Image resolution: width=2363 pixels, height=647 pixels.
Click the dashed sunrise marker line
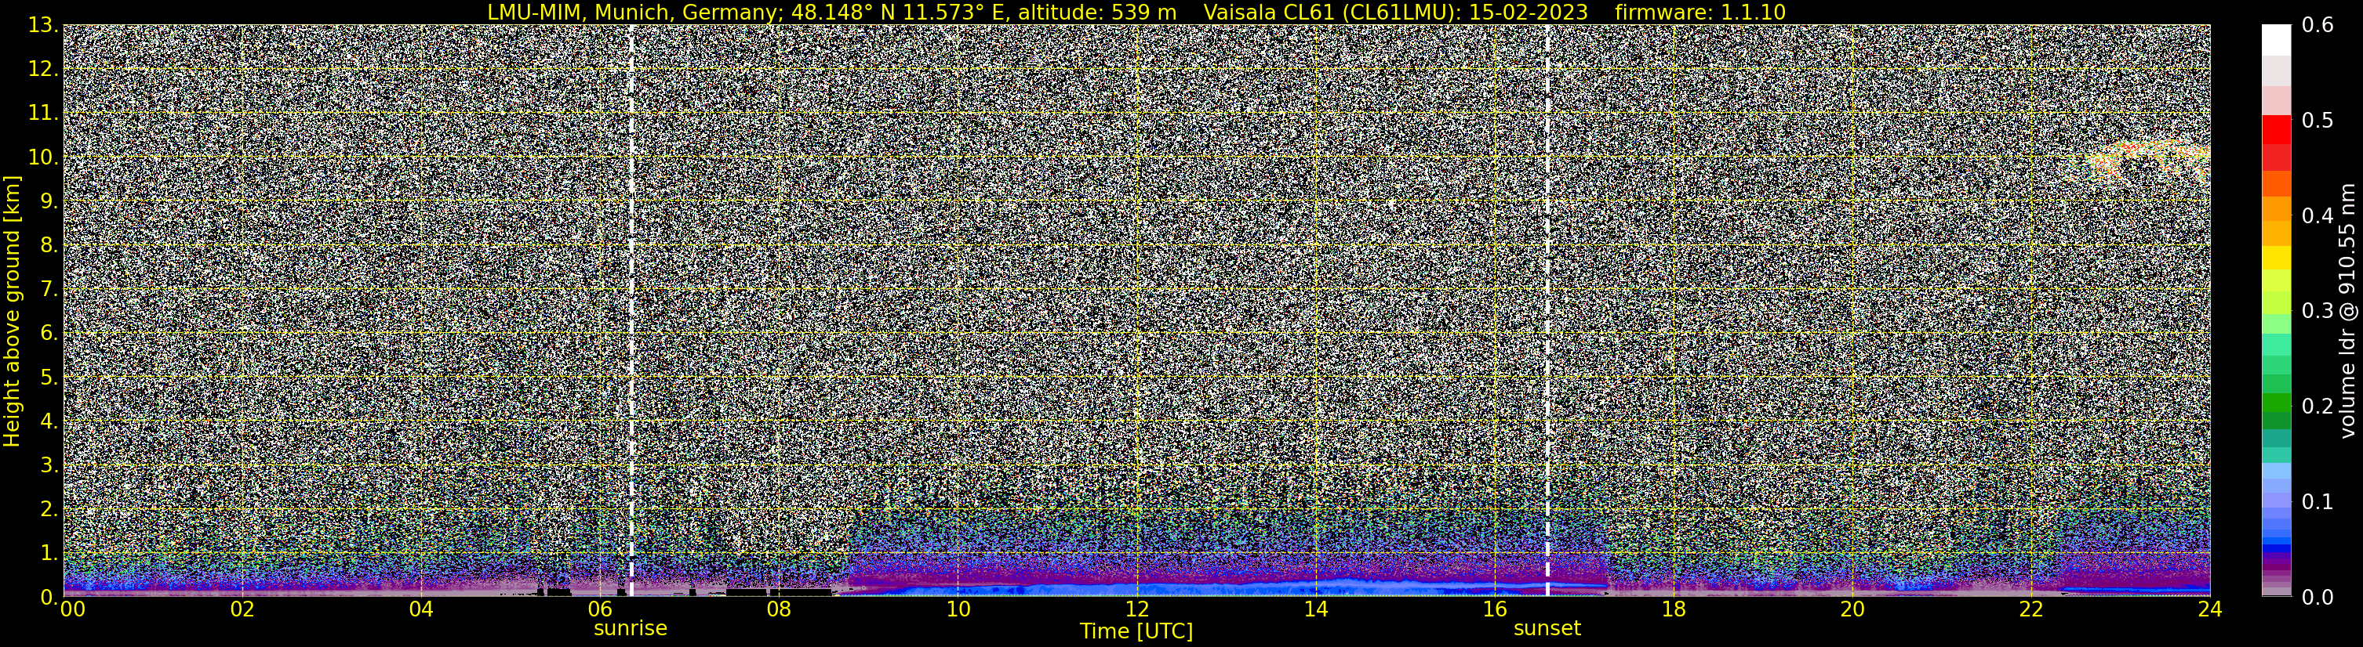point(631,309)
